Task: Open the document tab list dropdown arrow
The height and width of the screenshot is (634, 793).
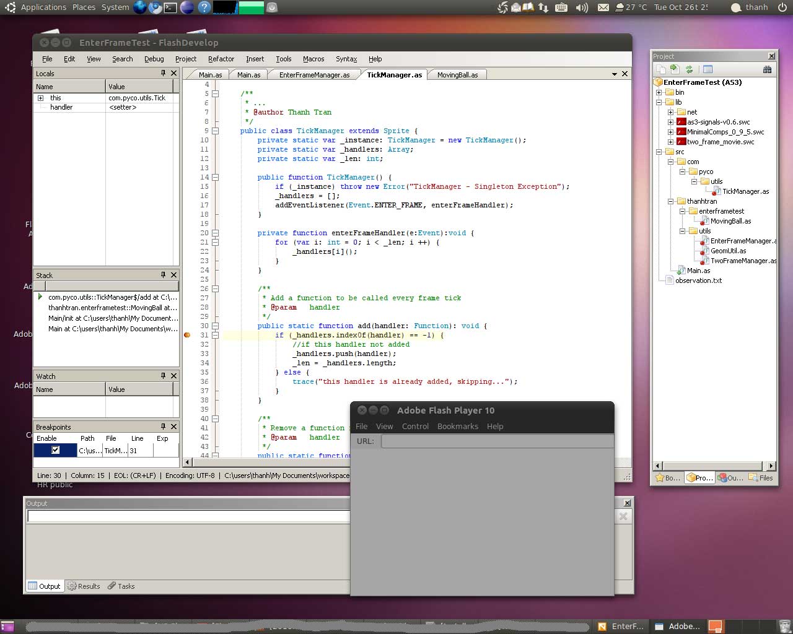Action: tap(615, 74)
